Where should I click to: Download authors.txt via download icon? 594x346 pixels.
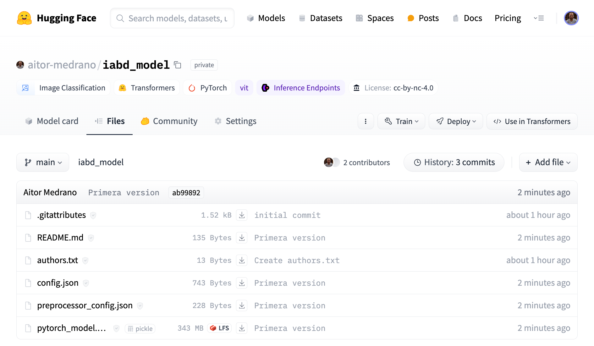click(242, 260)
